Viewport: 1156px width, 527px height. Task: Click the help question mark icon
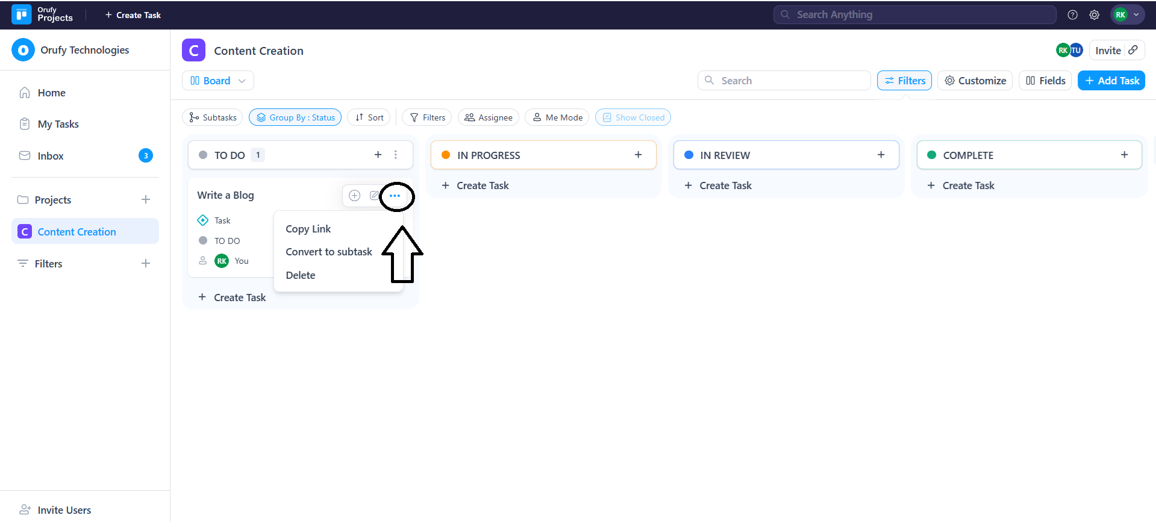click(1072, 15)
